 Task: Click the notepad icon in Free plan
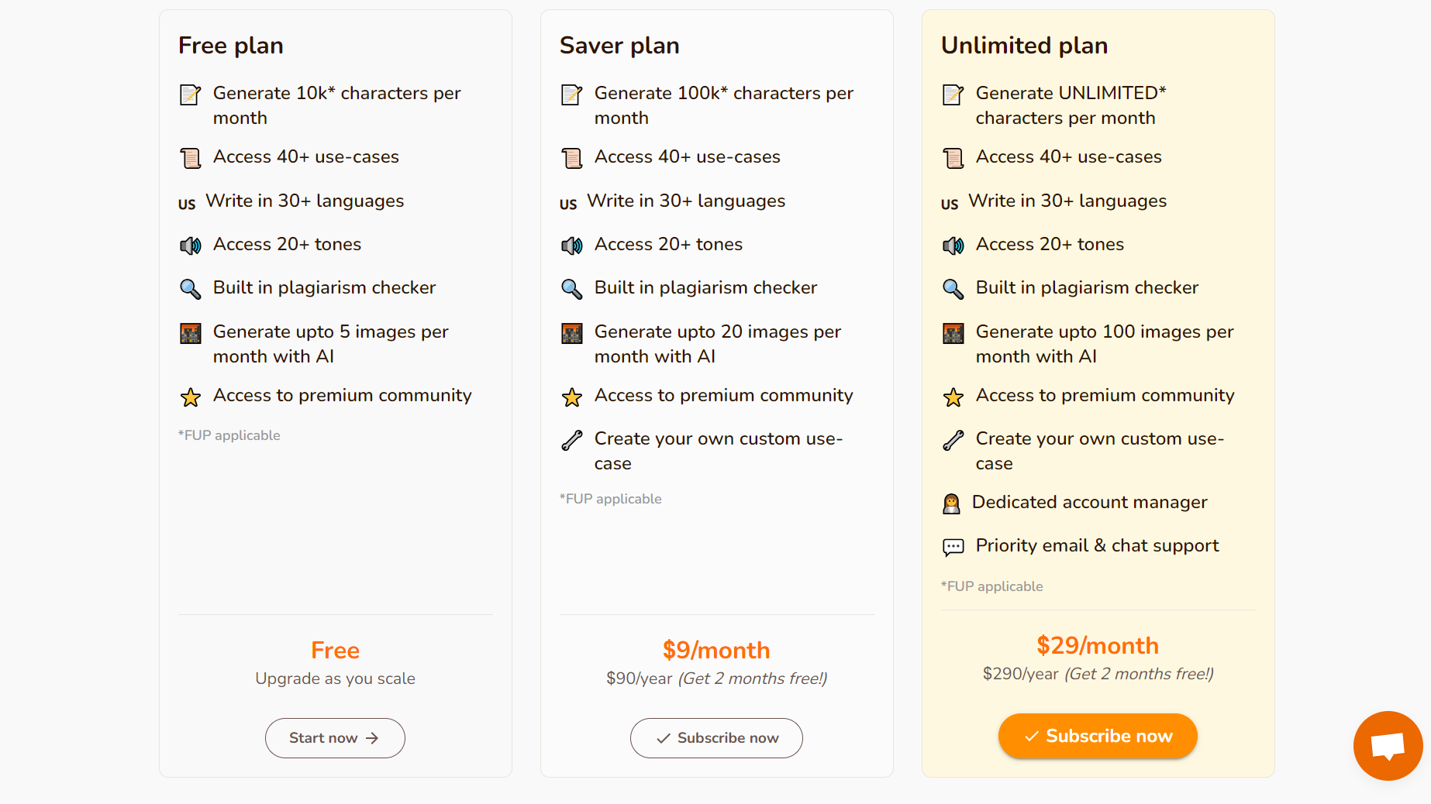coord(191,94)
